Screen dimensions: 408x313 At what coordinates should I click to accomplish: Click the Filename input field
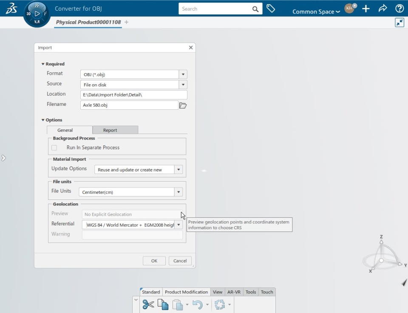click(129, 105)
